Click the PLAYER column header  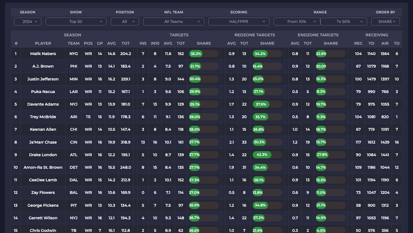pos(43,43)
